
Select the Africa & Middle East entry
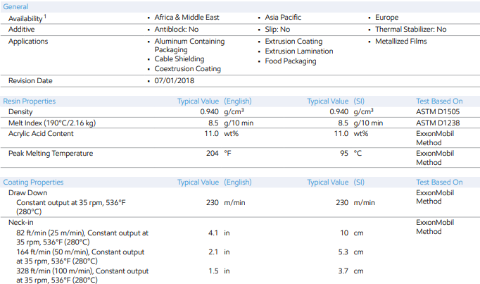pyautogui.click(x=186, y=18)
